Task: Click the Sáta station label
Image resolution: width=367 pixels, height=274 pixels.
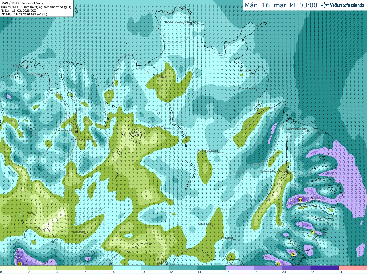Action: [x=31, y=213]
